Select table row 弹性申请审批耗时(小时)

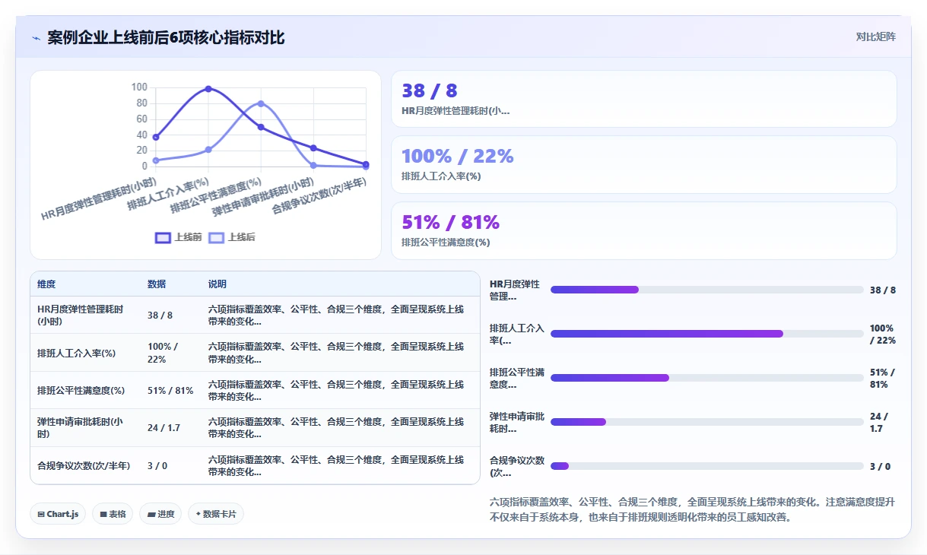tap(255, 428)
